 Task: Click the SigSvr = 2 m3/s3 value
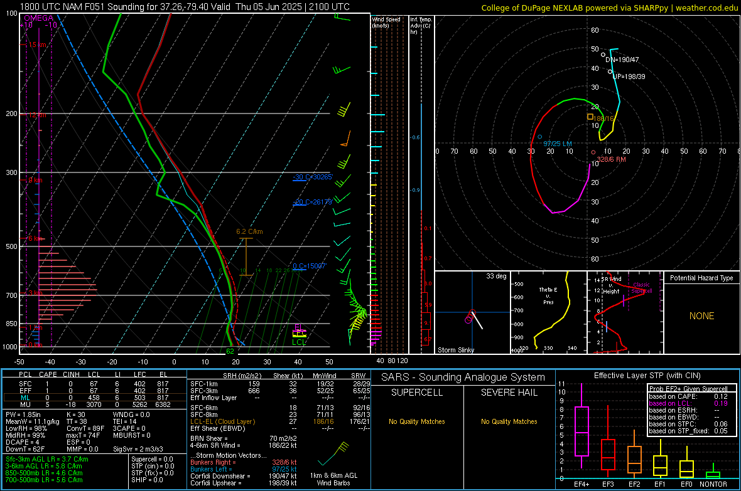point(138,449)
